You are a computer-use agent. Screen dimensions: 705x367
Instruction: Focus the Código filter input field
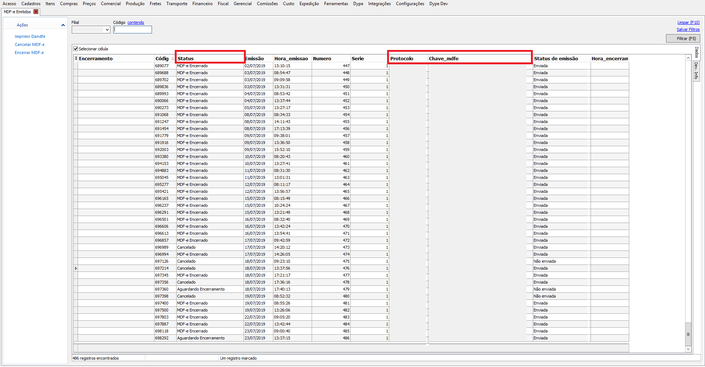pos(132,30)
